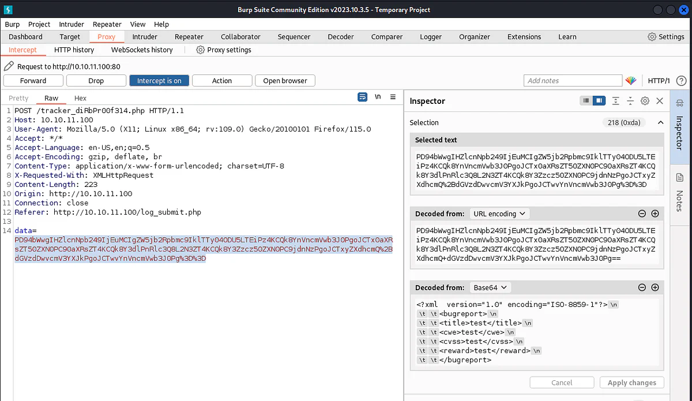Click the HTTP/1 protocol label

click(x=659, y=81)
